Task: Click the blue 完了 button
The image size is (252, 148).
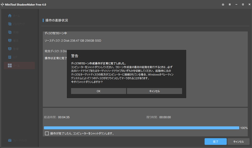Action: pos(215,141)
